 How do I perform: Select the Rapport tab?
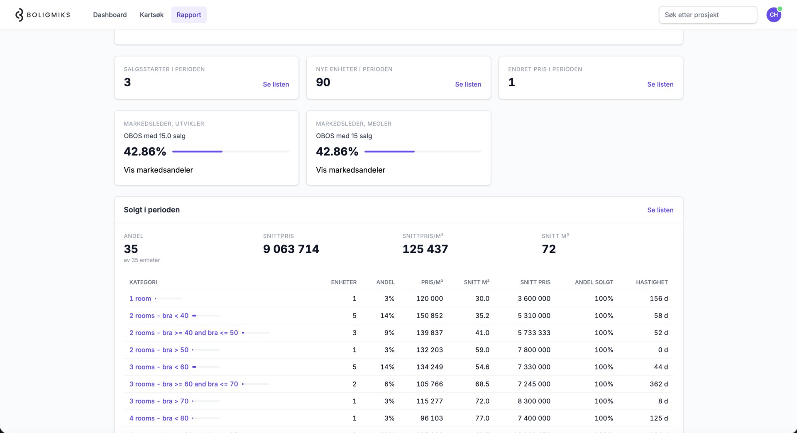tap(188, 15)
